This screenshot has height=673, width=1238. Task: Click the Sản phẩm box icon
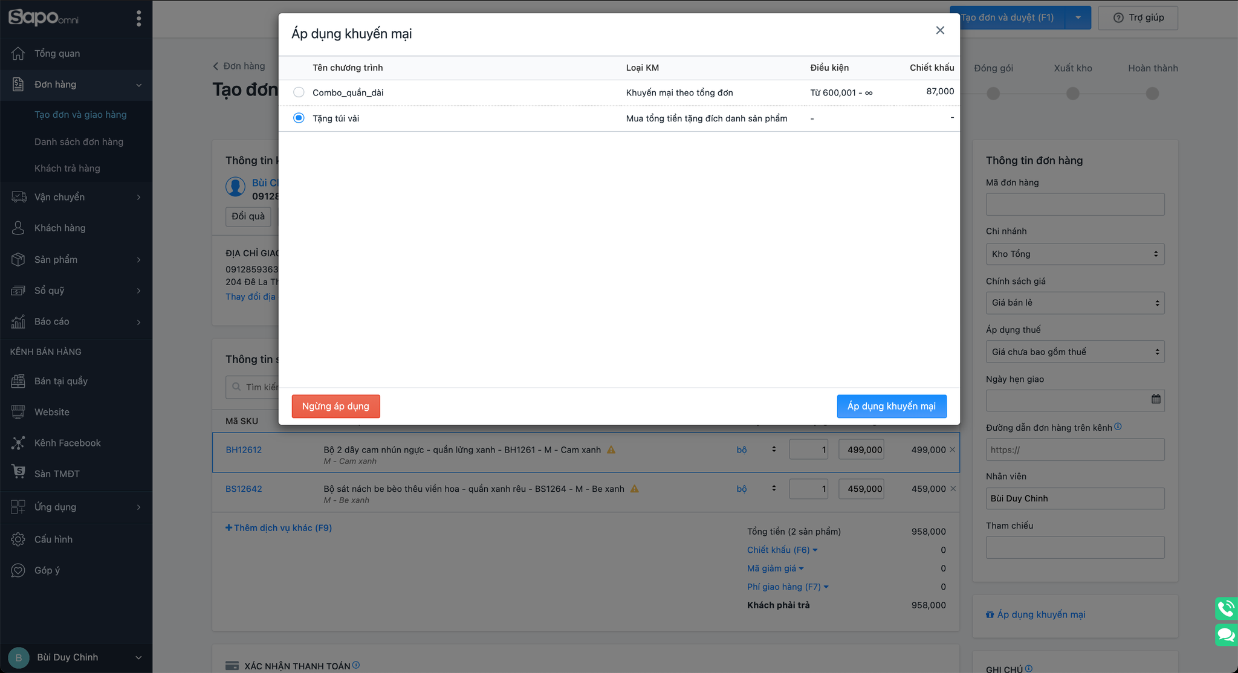coord(18,259)
